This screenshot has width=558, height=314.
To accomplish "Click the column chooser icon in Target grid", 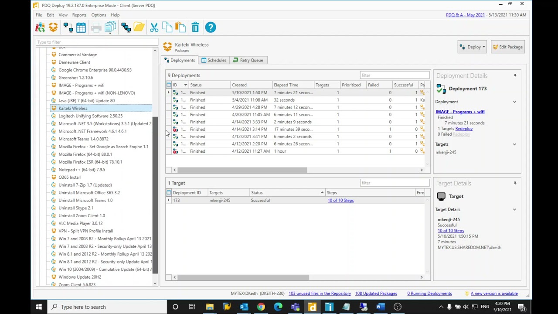I will [169, 193].
